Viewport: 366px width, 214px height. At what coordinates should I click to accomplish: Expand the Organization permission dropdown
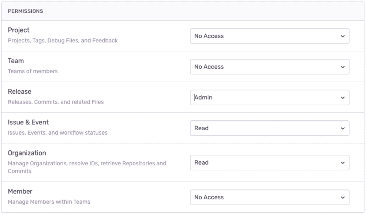tap(269, 162)
